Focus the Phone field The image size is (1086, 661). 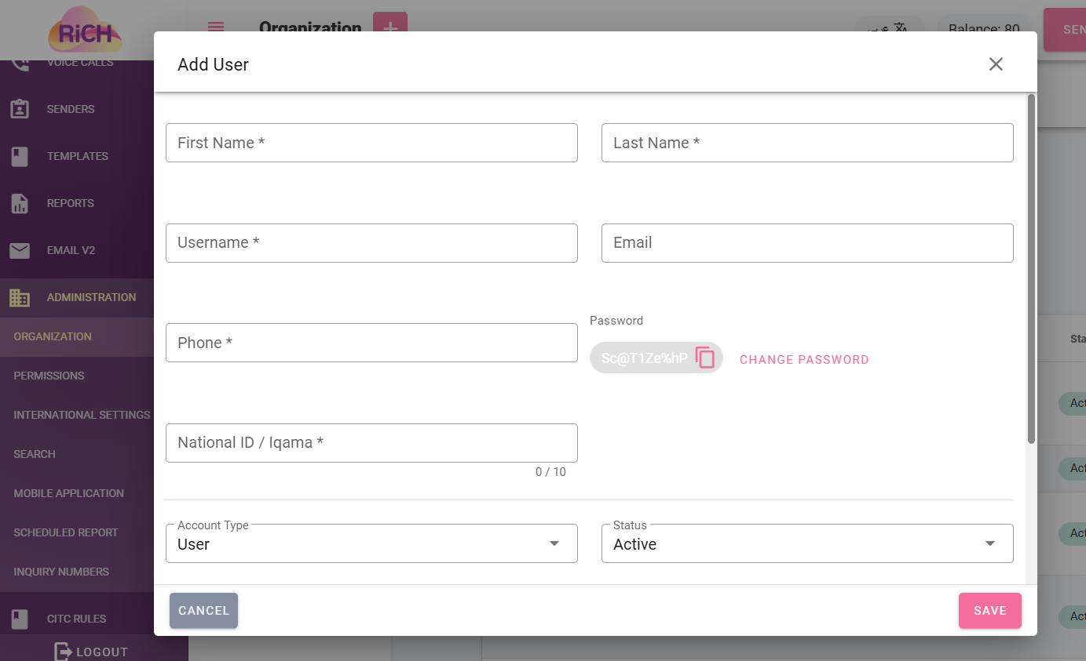click(x=371, y=343)
